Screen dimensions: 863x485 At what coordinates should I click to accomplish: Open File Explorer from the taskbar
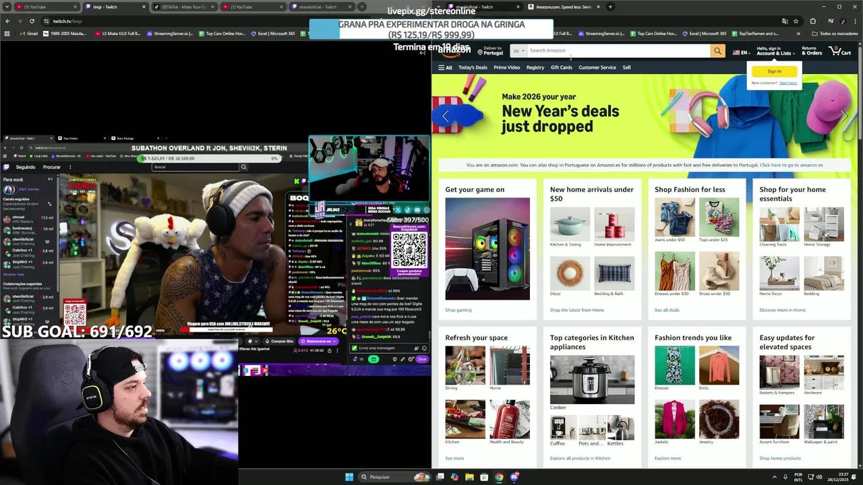pyautogui.click(x=469, y=477)
